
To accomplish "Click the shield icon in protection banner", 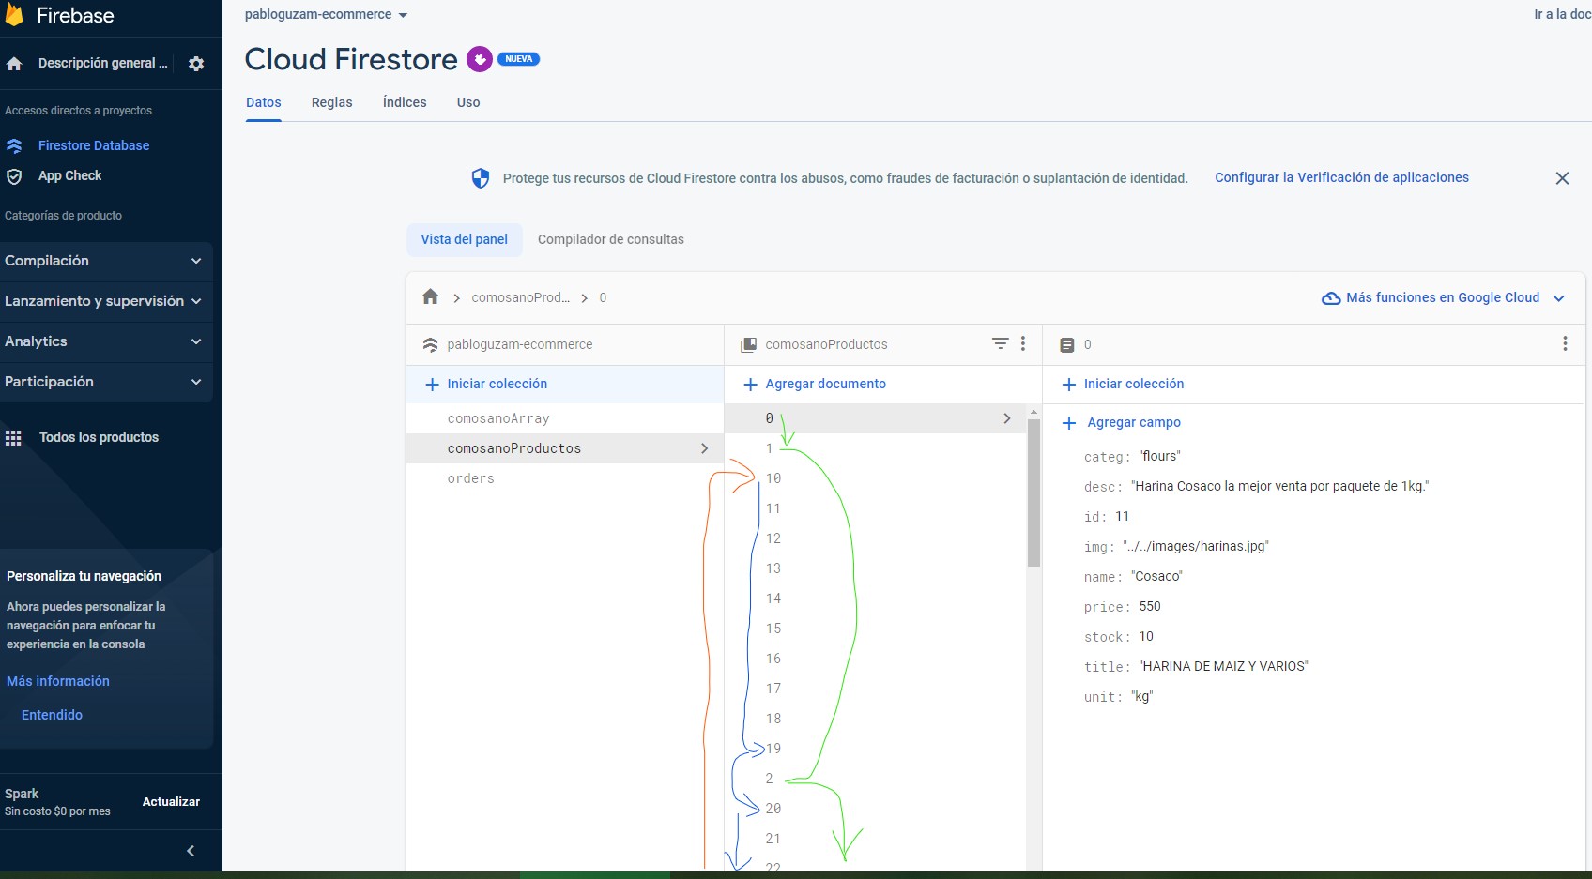I will coord(481,178).
